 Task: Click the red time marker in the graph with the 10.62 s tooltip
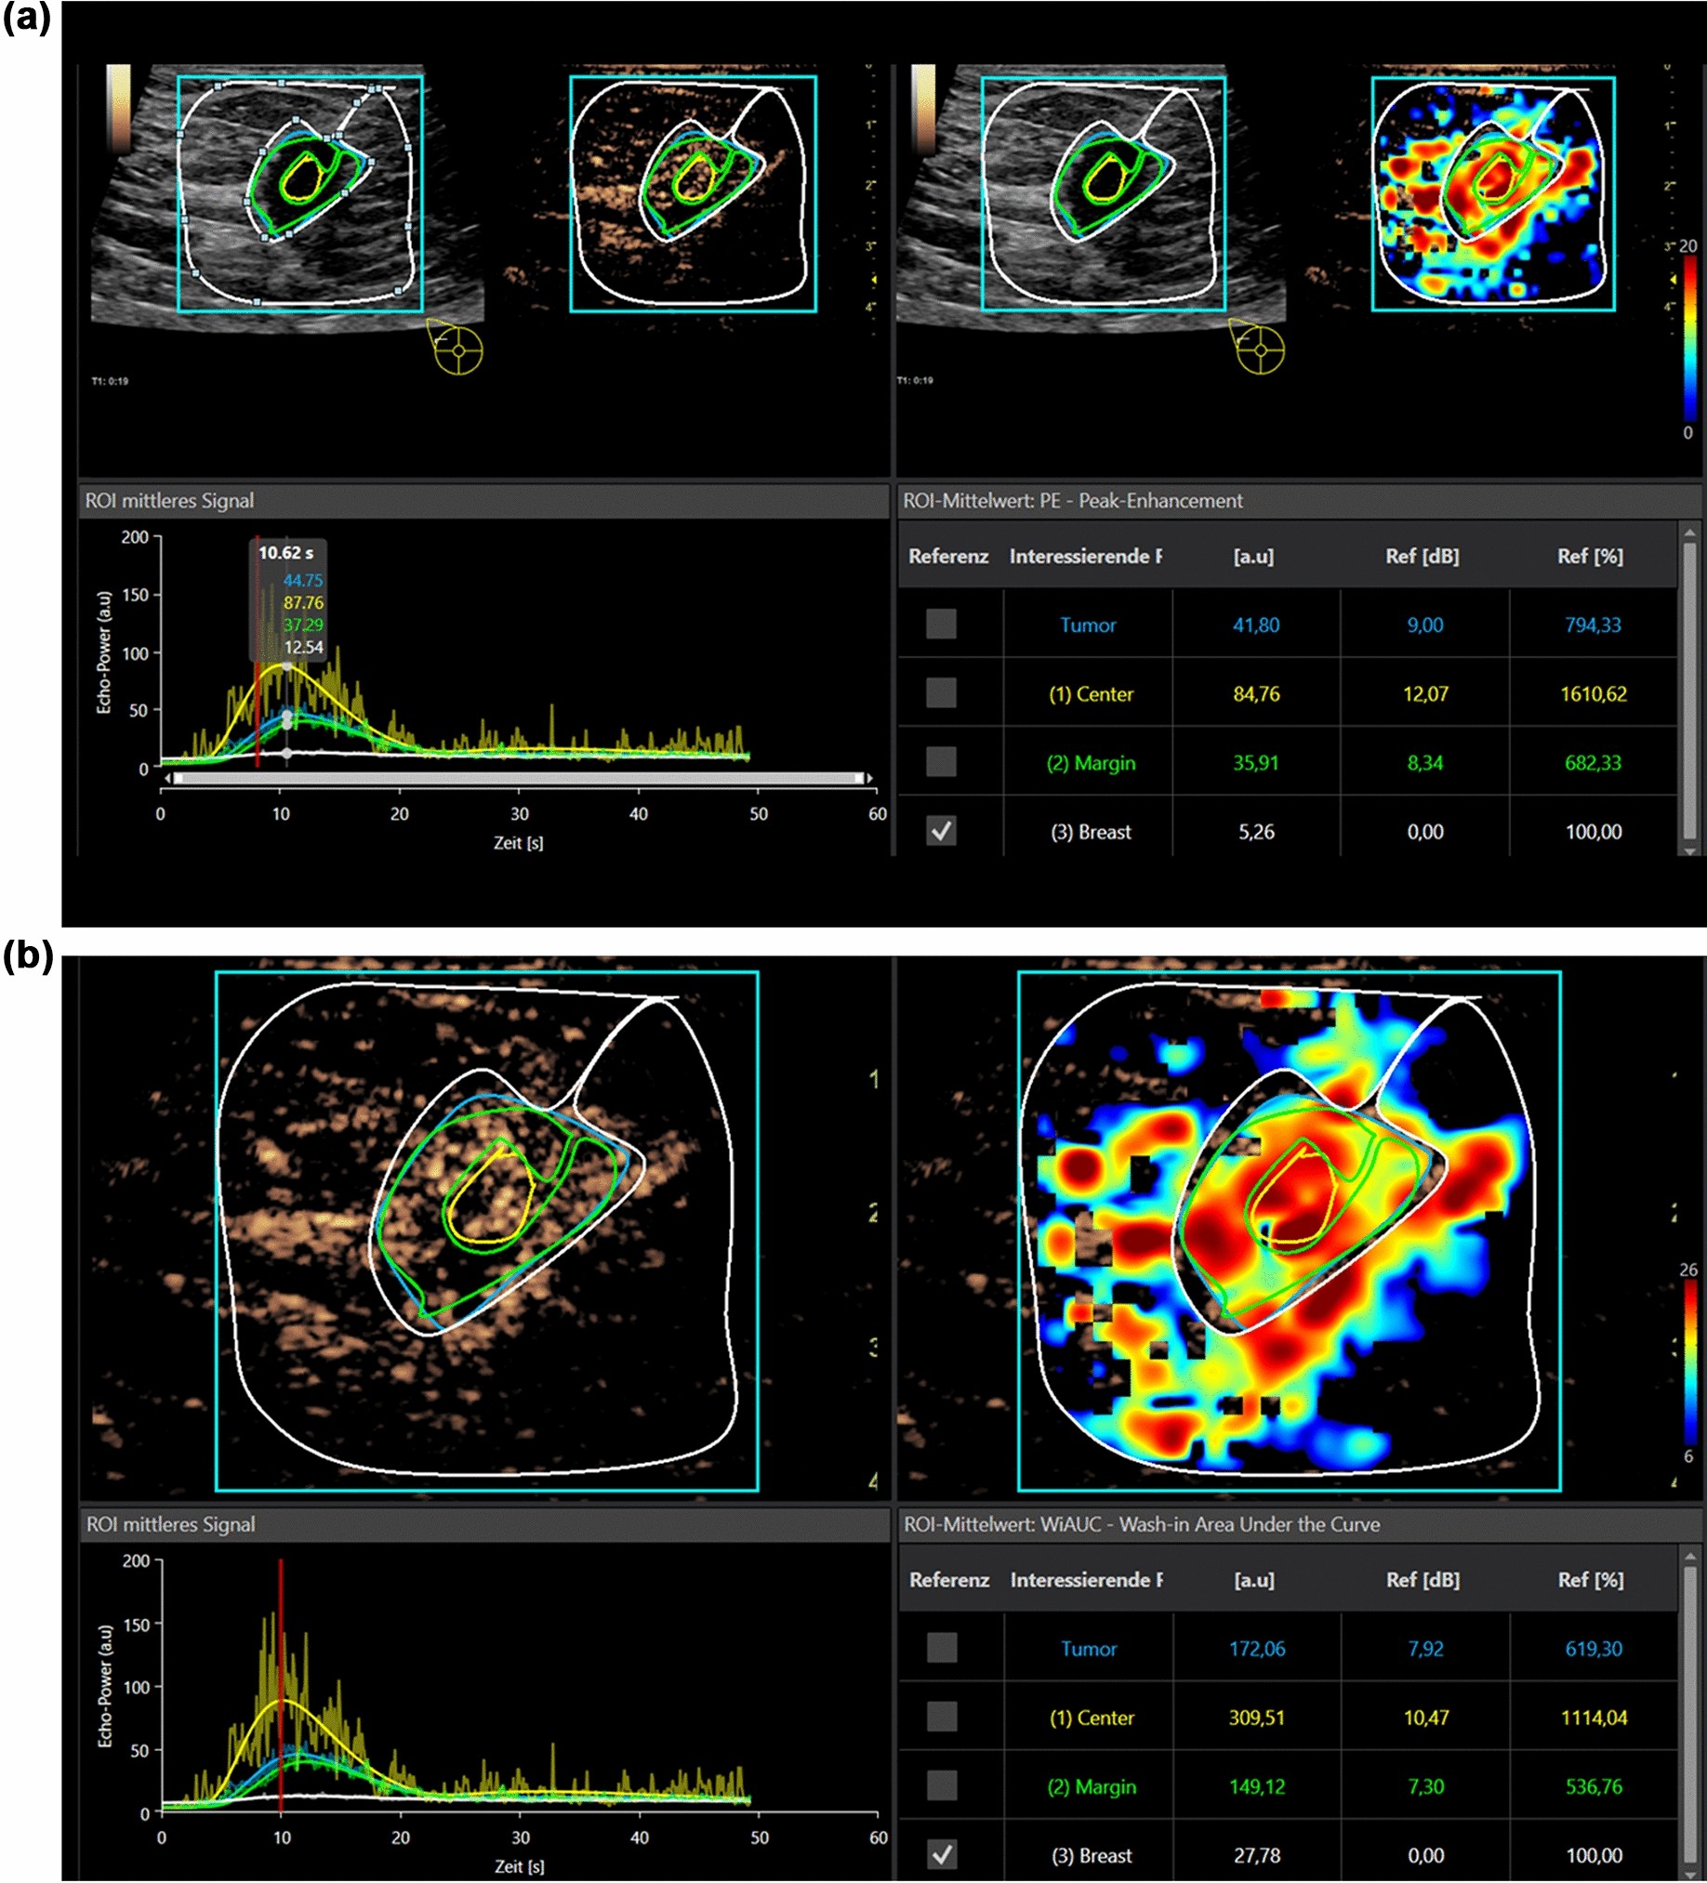(x=257, y=653)
